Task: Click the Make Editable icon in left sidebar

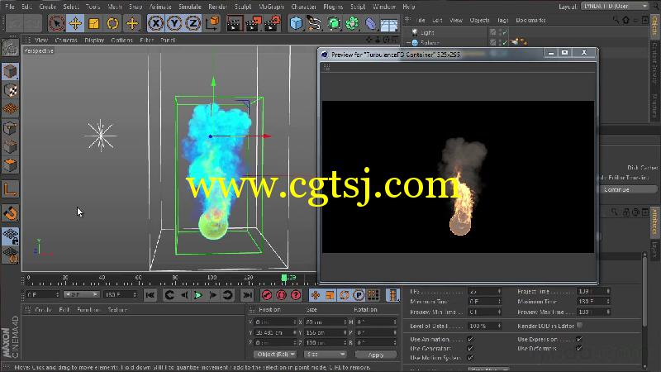Action: pyautogui.click(x=10, y=48)
